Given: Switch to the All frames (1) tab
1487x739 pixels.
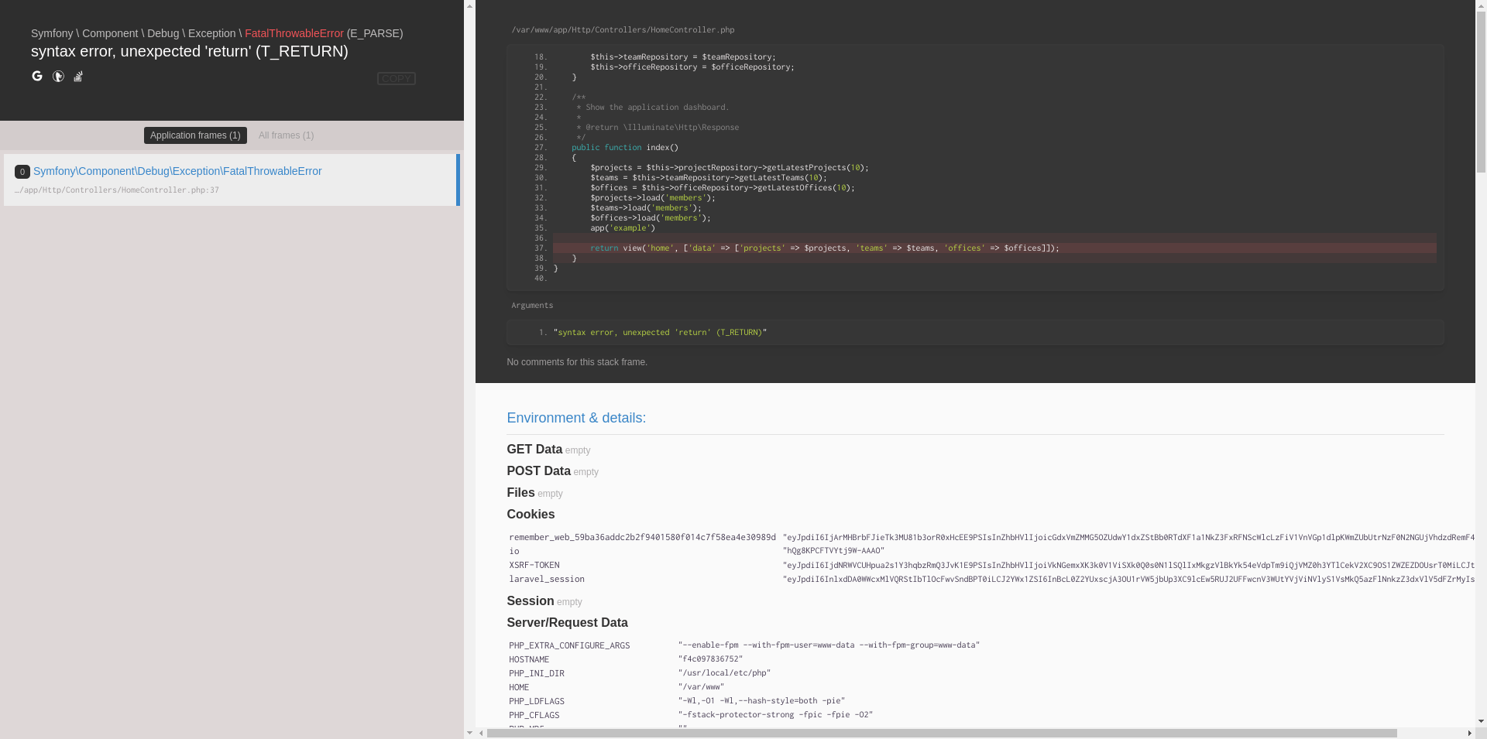Looking at the screenshot, I should (286, 135).
